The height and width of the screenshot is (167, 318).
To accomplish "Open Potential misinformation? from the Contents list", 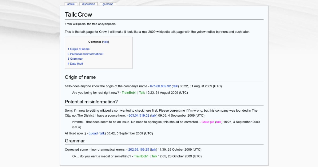I will pyautogui.click(x=85, y=54).
